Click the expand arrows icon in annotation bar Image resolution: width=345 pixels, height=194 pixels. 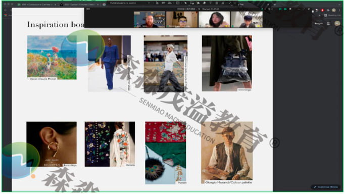pyautogui.click(x=230, y=3)
